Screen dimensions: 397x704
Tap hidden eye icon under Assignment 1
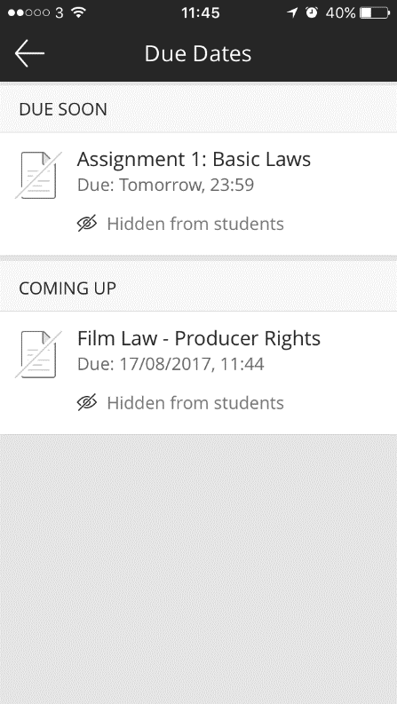click(87, 223)
